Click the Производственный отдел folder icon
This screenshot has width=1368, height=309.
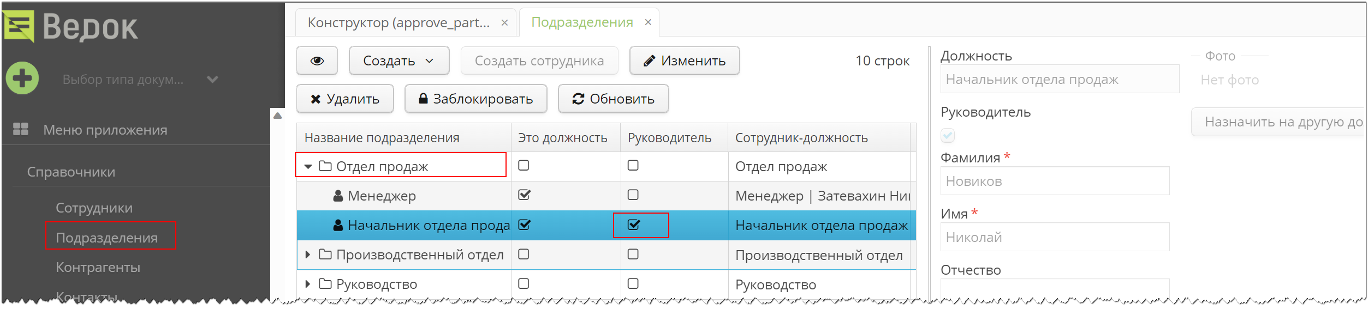[325, 254]
